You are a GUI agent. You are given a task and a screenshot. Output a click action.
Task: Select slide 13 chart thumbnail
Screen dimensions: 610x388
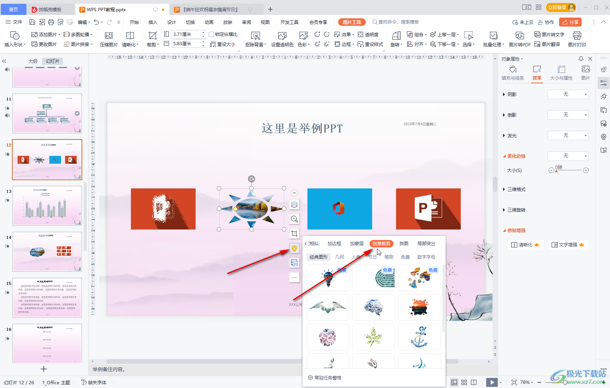pos(47,206)
